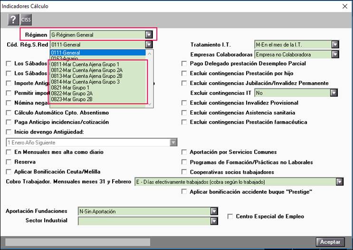
Task: Select 0111-General in the list
Action: pyautogui.click(x=98, y=53)
